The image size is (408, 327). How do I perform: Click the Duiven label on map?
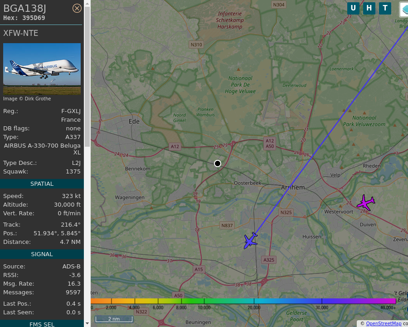click(368, 224)
